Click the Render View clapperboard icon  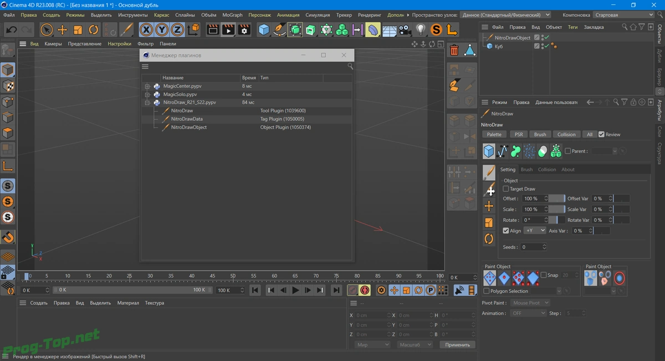[x=212, y=30]
